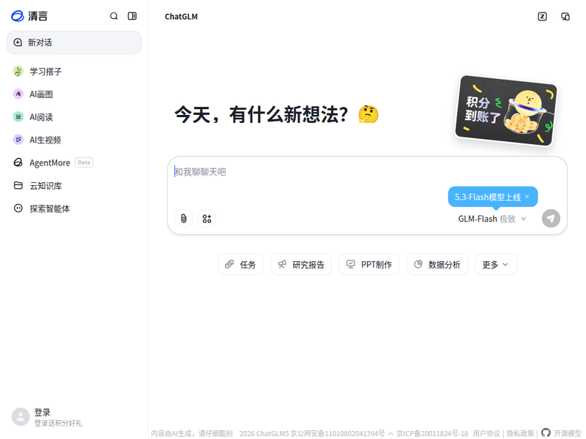Select the 研究报告 quick action
The width and height of the screenshot is (586, 439).
tap(301, 264)
